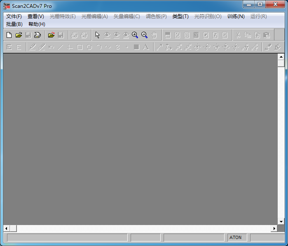Screen dimensions: 288x246
Task: Select the text 'A' tool
Action: tap(146, 47)
